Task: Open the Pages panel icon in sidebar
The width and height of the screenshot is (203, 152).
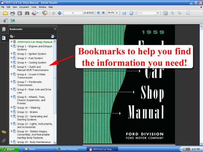Action: (4, 29)
